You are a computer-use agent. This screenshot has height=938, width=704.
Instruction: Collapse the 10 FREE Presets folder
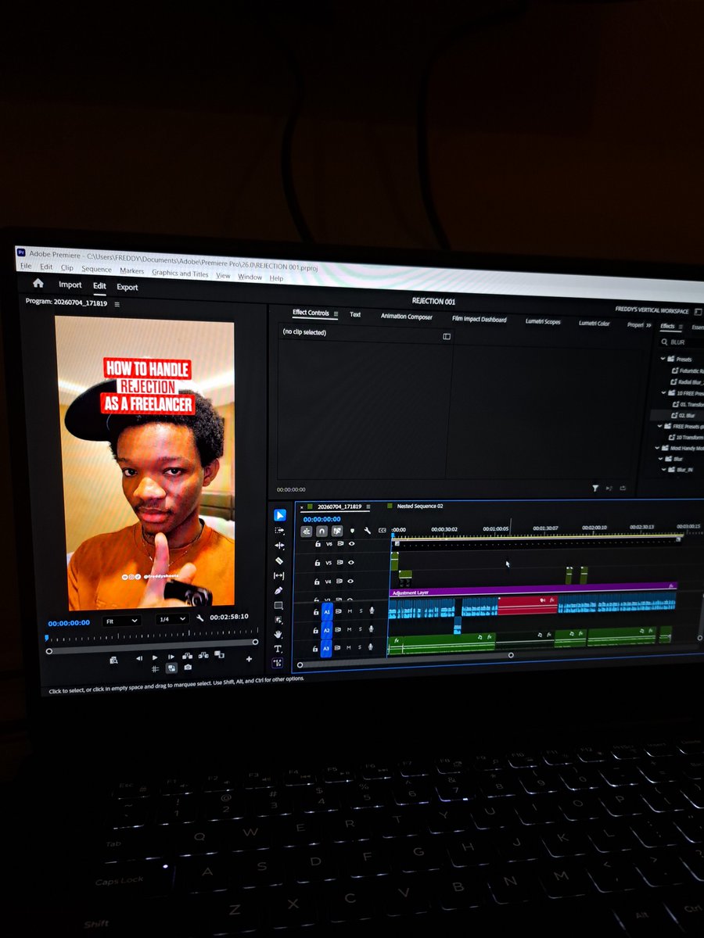click(x=663, y=392)
